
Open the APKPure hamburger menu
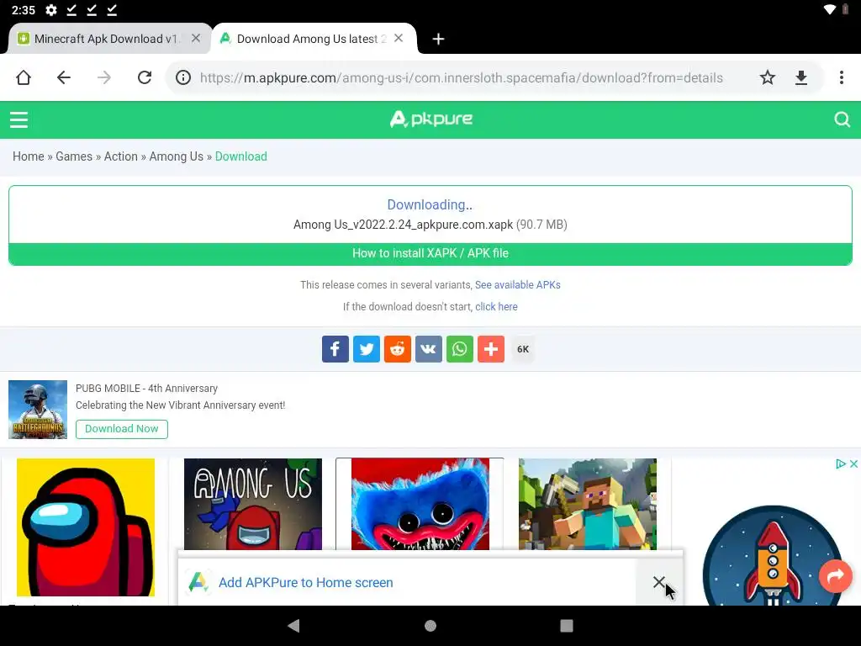click(18, 119)
